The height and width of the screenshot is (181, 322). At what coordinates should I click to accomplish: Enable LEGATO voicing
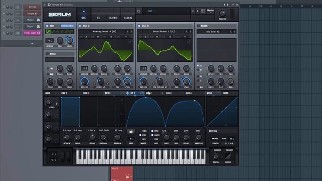215,143
